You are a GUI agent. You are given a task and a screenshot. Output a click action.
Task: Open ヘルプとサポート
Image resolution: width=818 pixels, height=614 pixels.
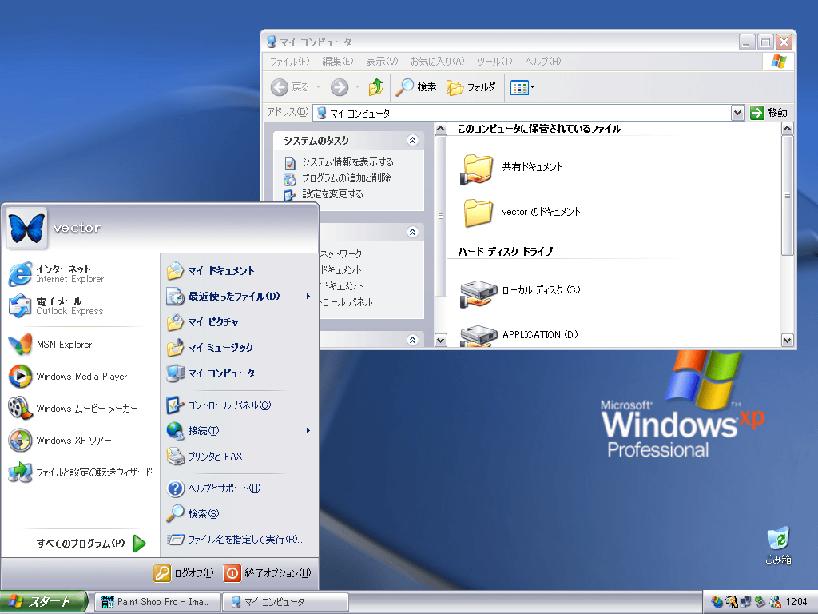(x=213, y=488)
